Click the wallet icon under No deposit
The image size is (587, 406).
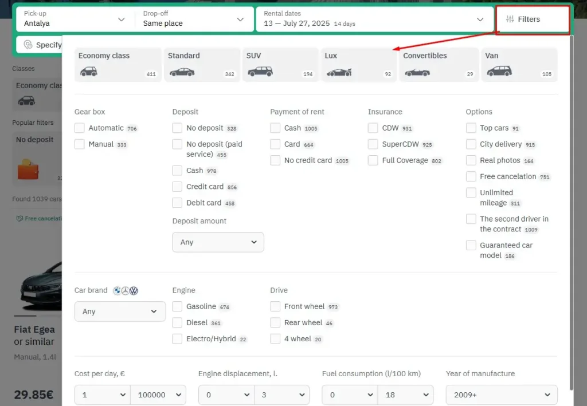pos(28,169)
